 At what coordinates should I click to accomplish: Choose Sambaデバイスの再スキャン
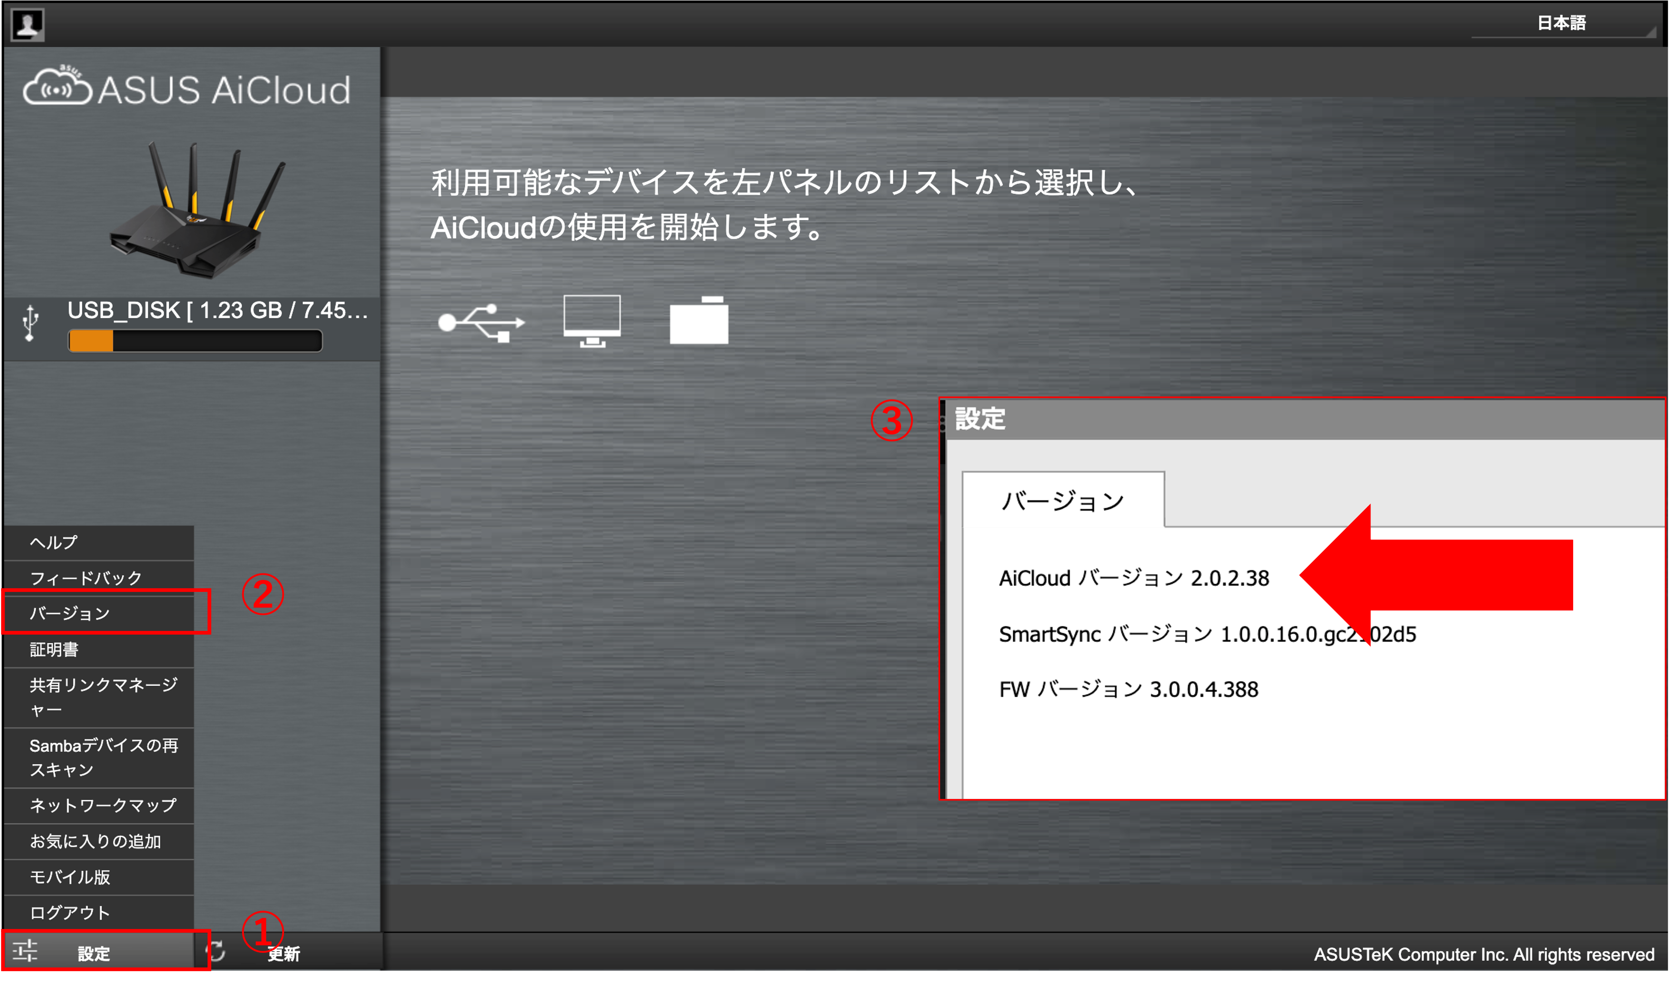click(x=99, y=758)
